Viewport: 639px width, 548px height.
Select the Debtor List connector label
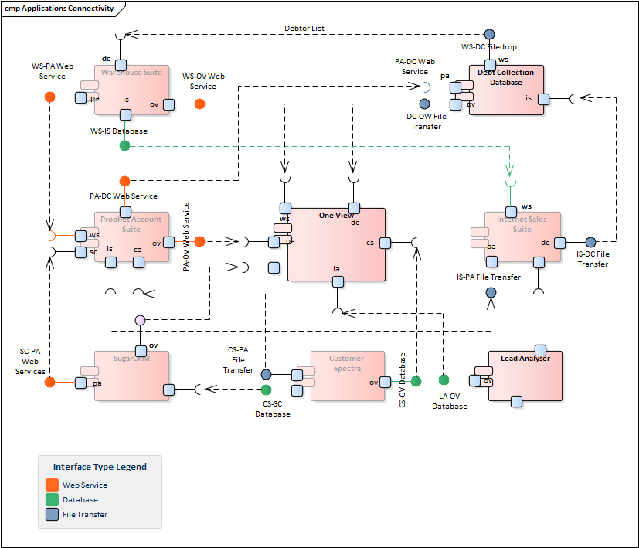304,29
